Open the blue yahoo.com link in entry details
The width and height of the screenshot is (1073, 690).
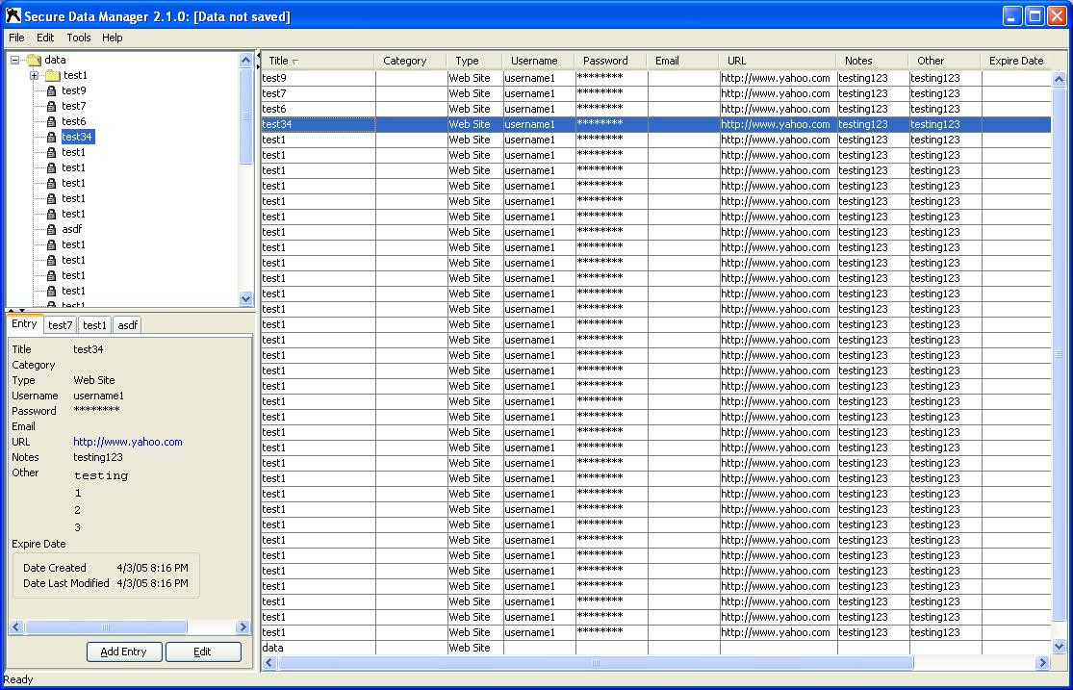coord(128,442)
